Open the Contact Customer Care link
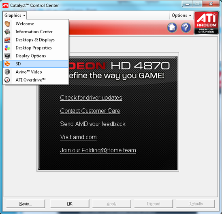Image resolution: width=222 pixels, height=214 pixels. pos(90,111)
